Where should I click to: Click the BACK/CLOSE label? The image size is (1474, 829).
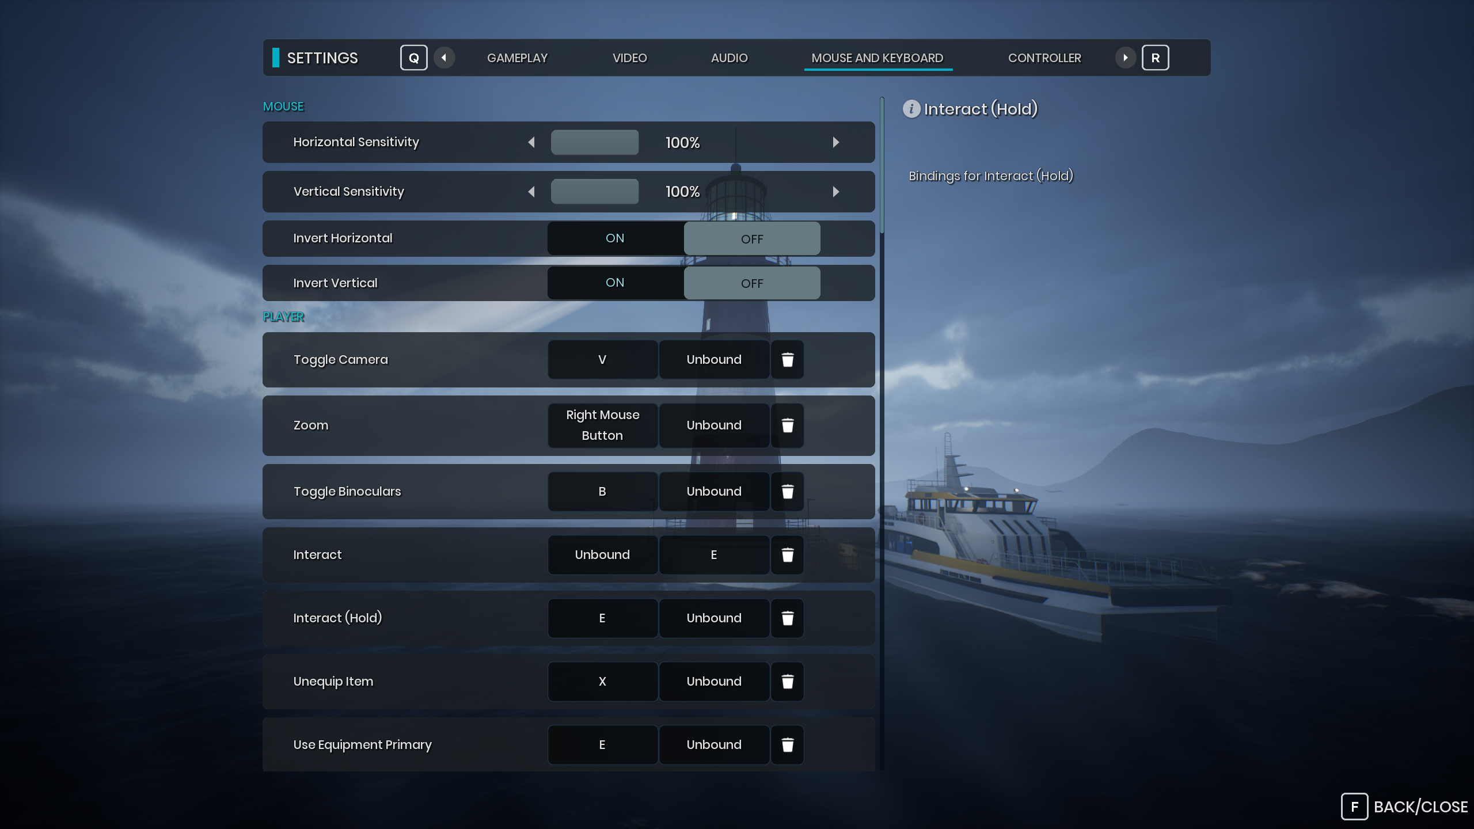[1420, 807]
